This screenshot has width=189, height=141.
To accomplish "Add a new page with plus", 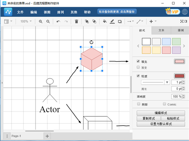I will [47, 136].
